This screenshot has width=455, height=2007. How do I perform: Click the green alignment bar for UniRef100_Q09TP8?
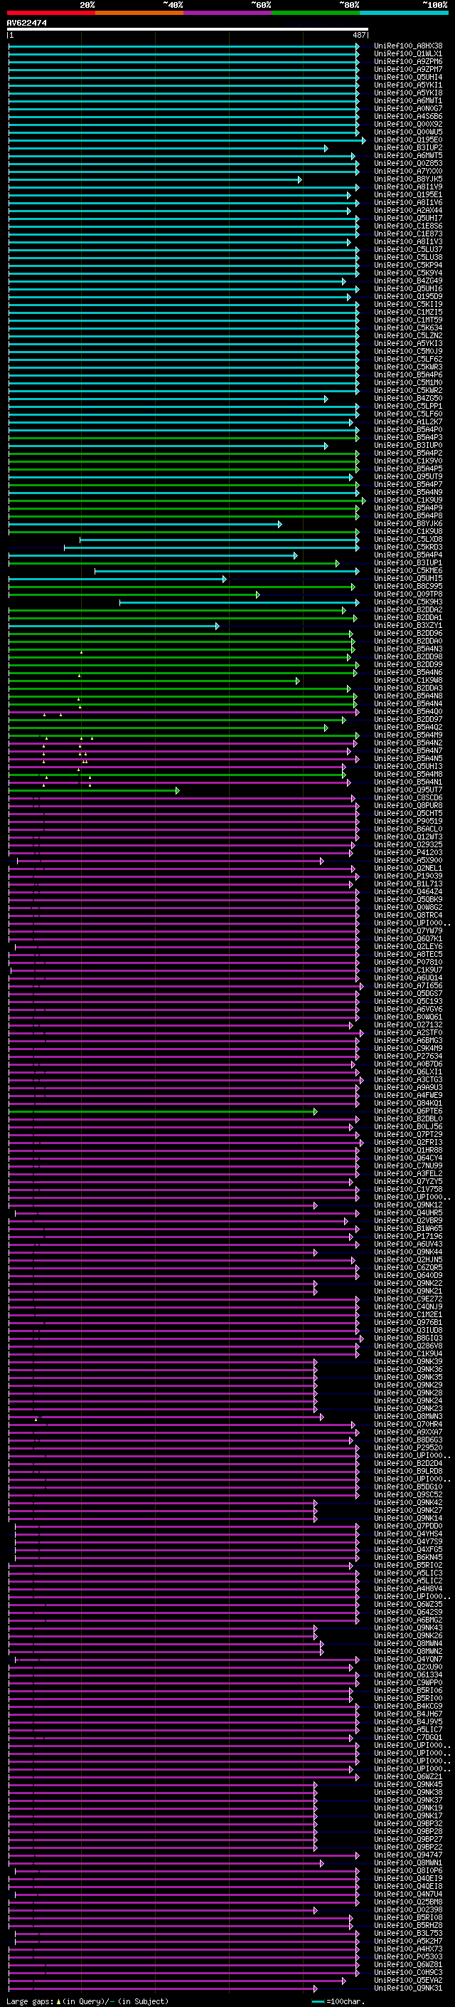[134, 594]
